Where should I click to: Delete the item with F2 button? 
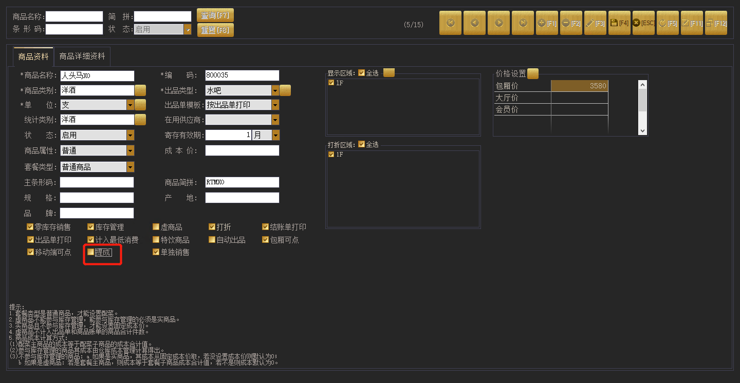point(571,23)
